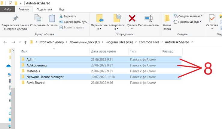
Task: Click Common Files breadcrumb
Action: 149,42
